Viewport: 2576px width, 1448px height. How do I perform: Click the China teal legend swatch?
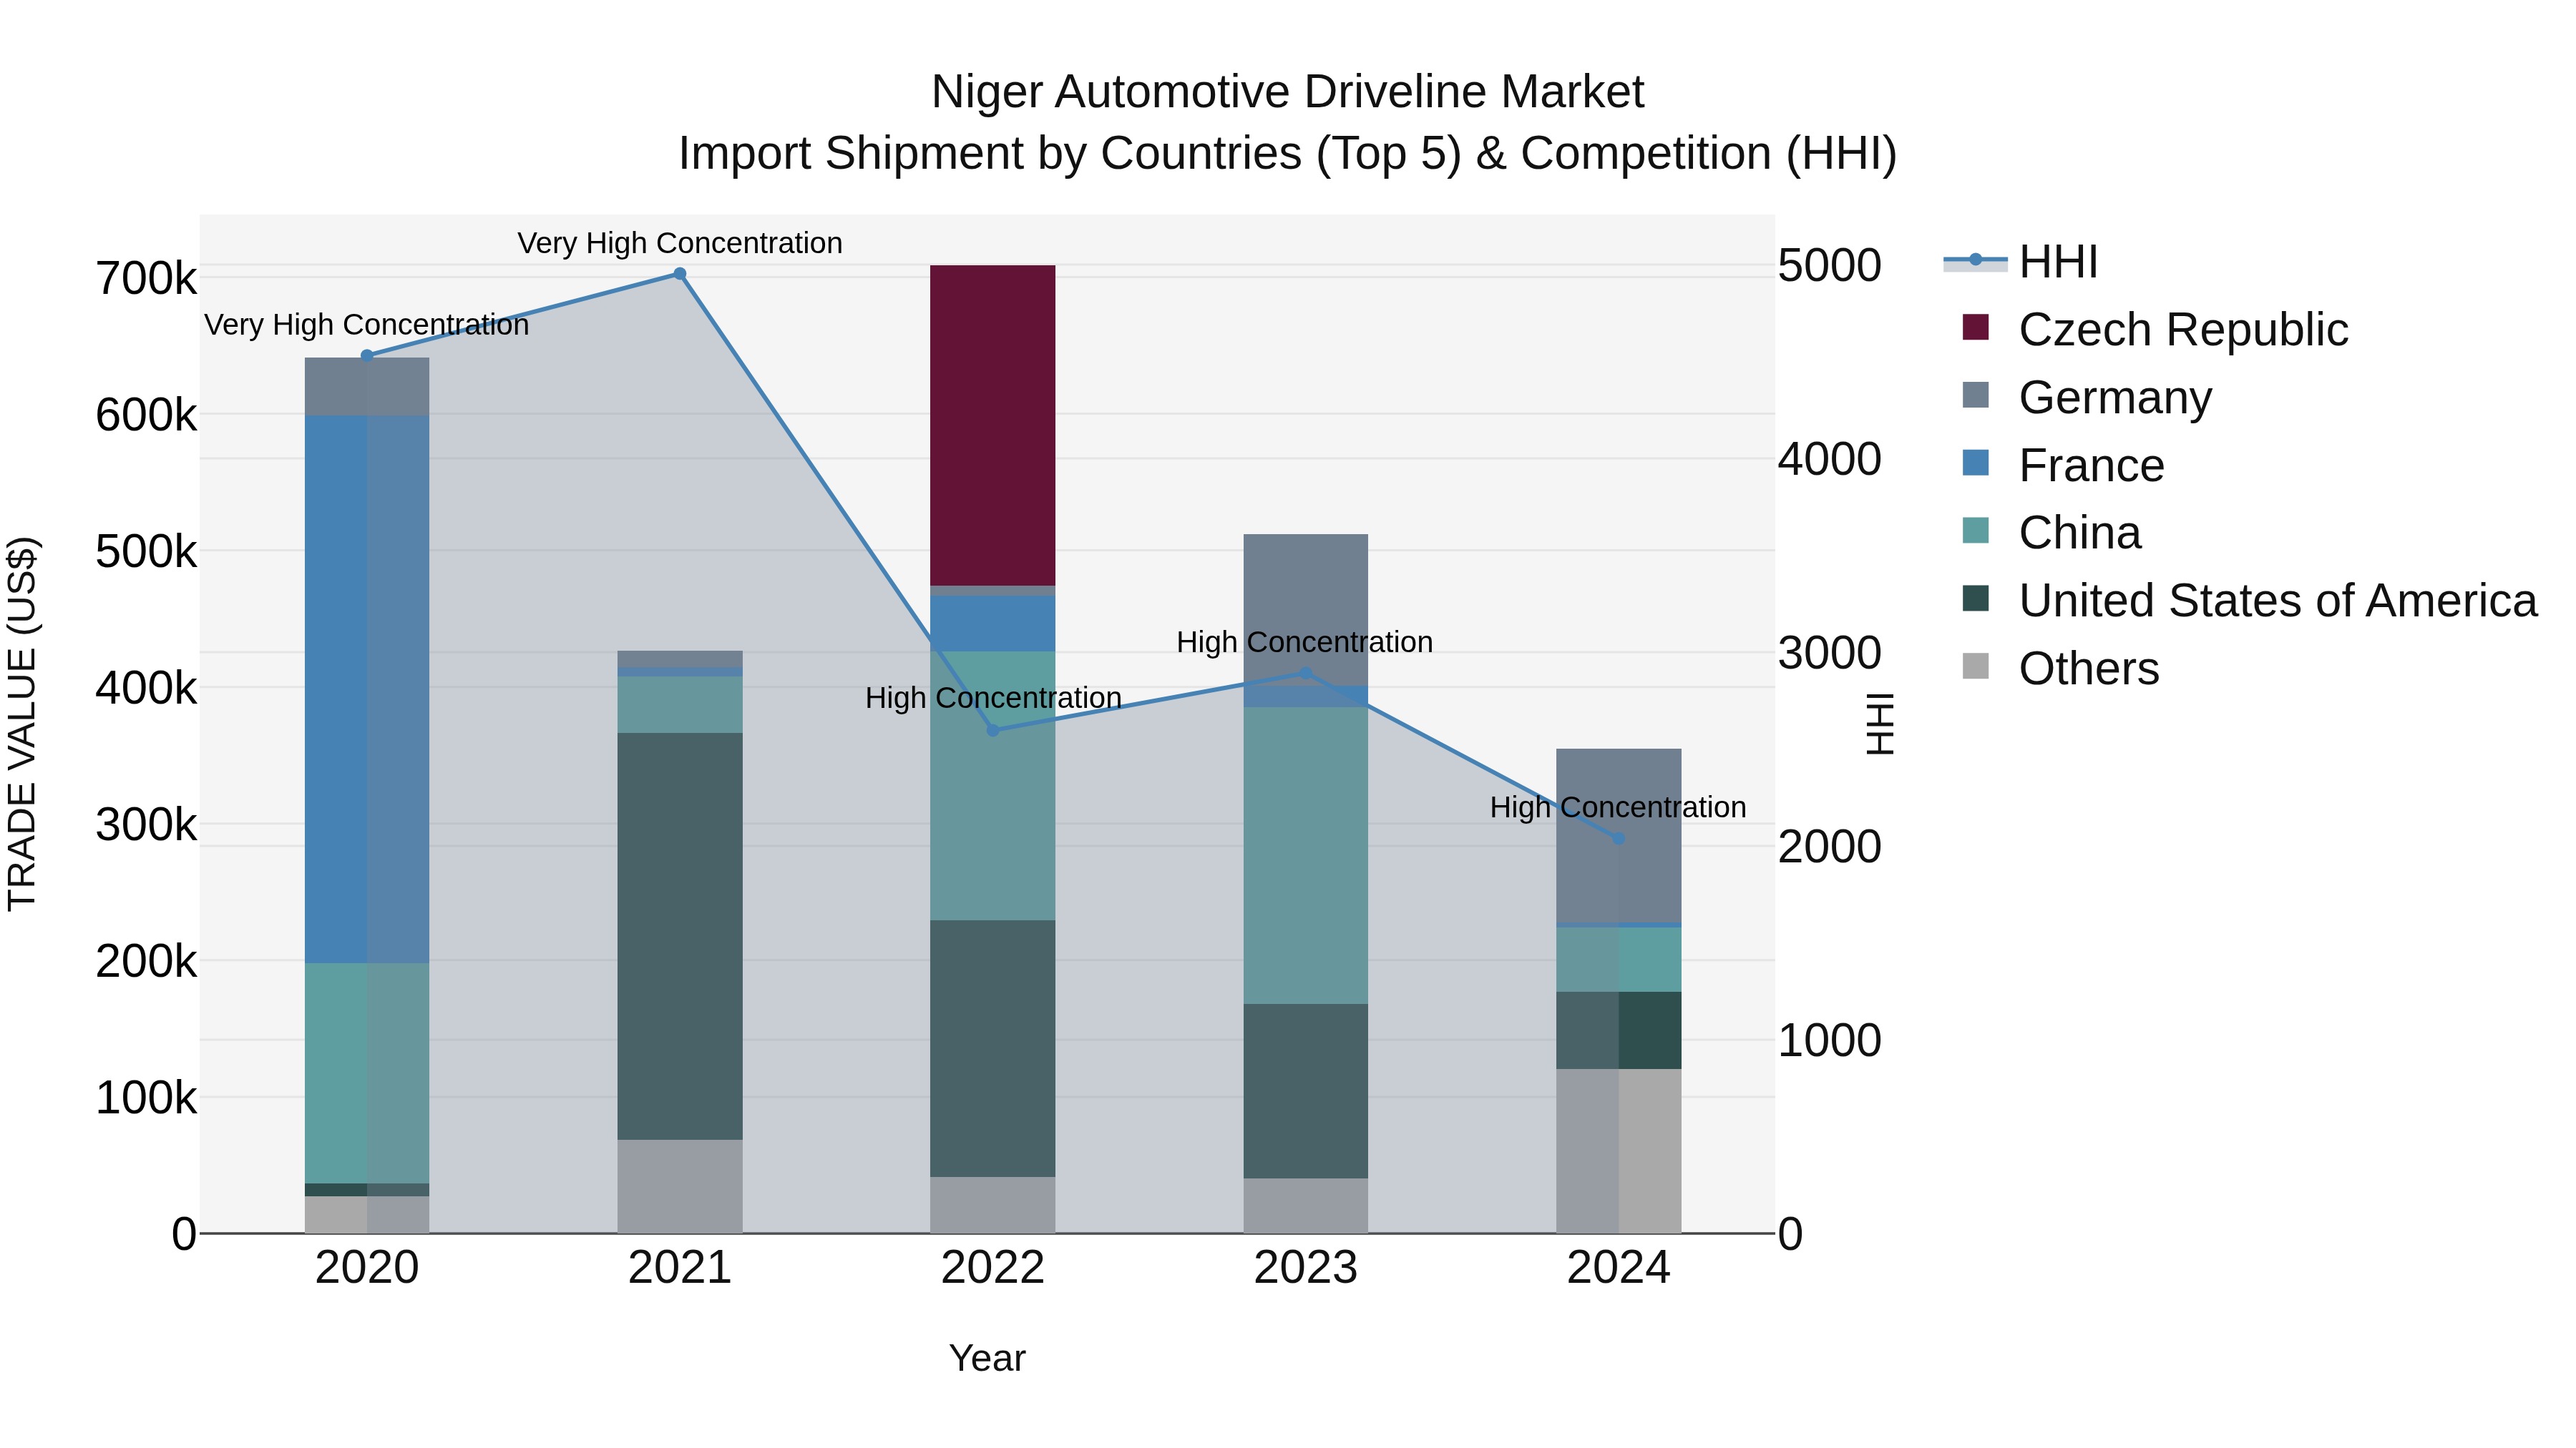(1975, 531)
